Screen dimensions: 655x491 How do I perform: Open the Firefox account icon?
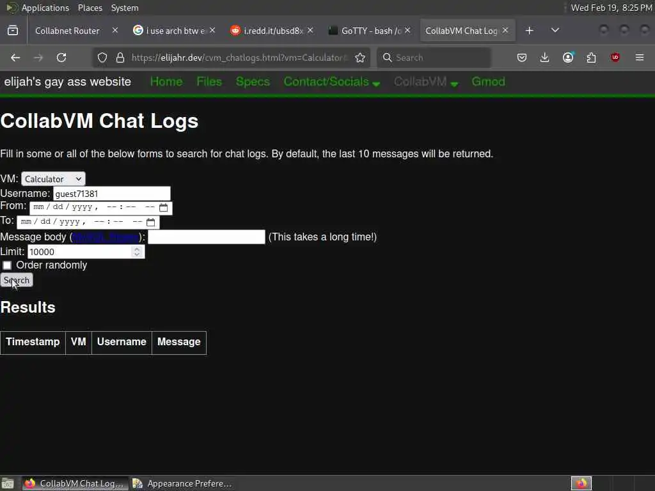[x=568, y=58]
